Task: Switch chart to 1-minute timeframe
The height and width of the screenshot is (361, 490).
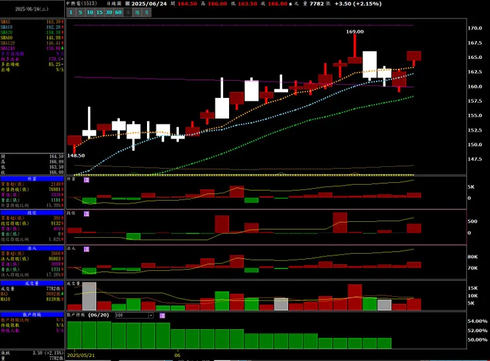Action: pyautogui.click(x=71, y=13)
